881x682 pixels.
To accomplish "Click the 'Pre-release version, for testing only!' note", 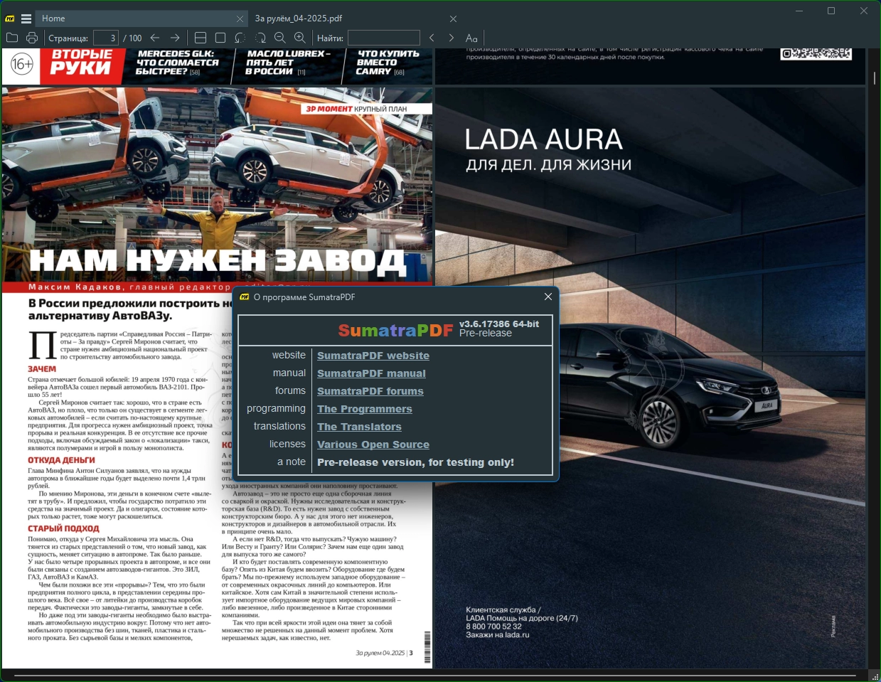I will point(415,462).
